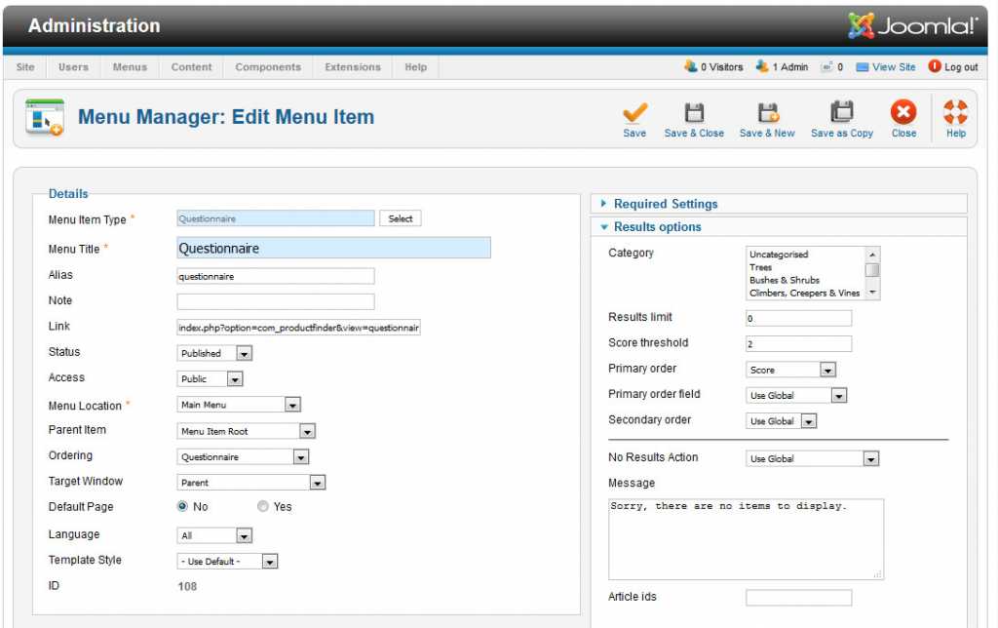The width and height of the screenshot is (998, 628).
Task: Click the Save & Close disk icon
Action: click(x=694, y=113)
